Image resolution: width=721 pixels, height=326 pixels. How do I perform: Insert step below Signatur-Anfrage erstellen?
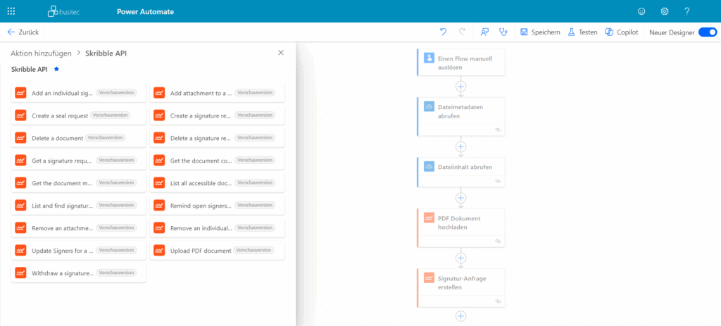pyautogui.click(x=460, y=316)
